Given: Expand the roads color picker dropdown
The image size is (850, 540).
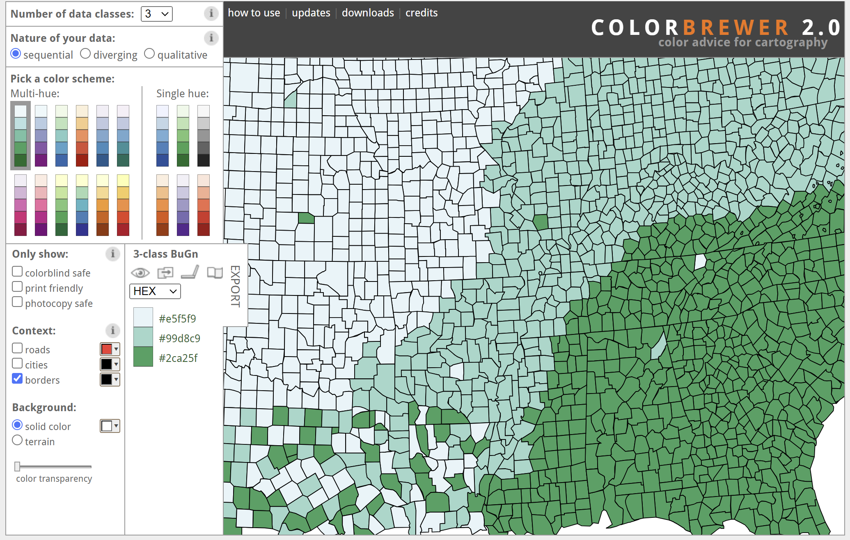Looking at the screenshot, I should click(x=115, y=349).
